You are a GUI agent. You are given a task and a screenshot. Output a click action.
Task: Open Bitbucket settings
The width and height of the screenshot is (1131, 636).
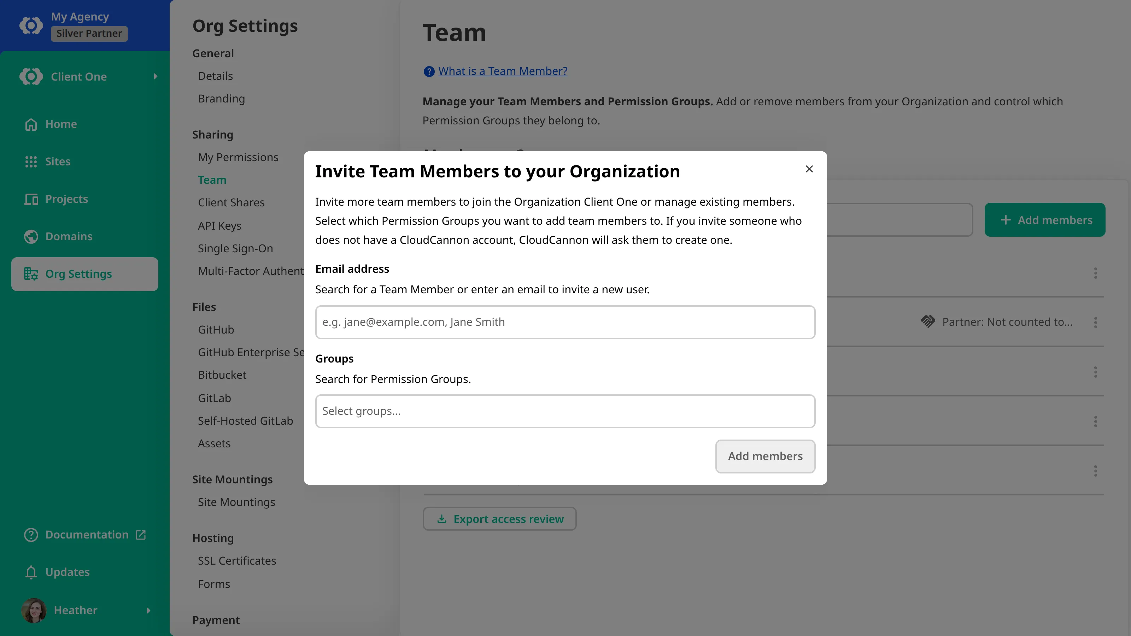(x=222, y=375)
